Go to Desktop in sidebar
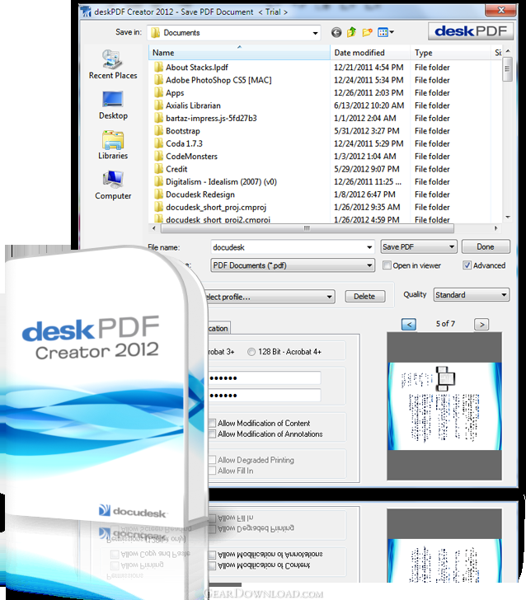Image resolution: width=526 pixels, height=600 pixels. click(x=113, y=104)
